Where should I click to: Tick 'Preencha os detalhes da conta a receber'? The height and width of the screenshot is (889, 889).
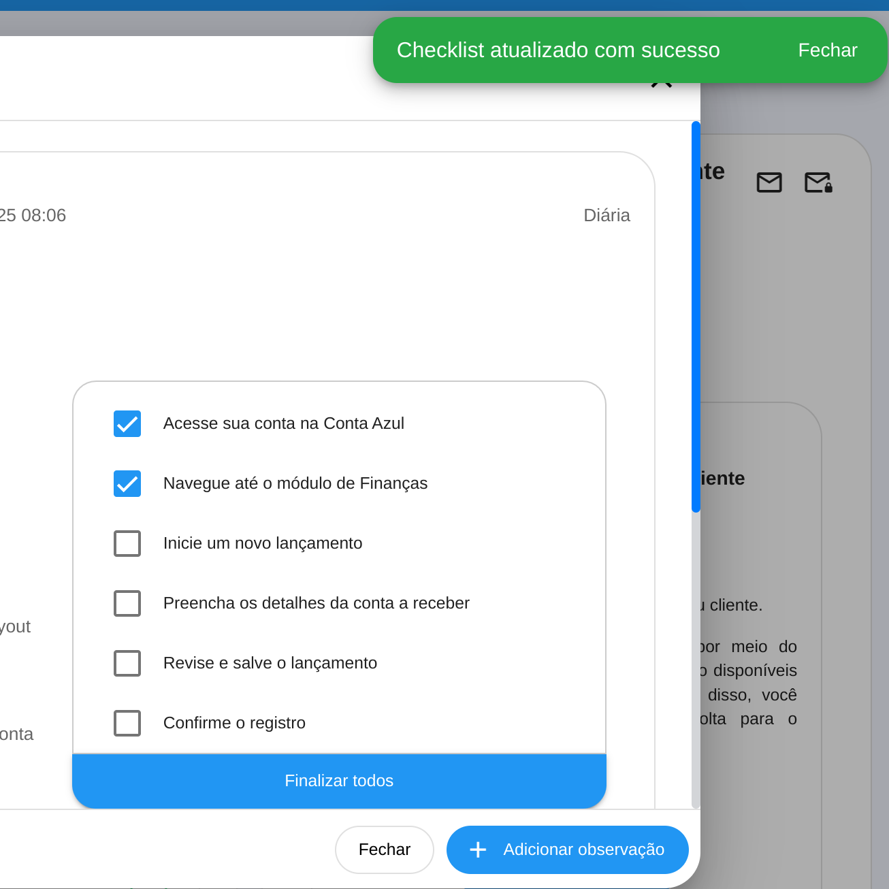click(x=127, y=603)
